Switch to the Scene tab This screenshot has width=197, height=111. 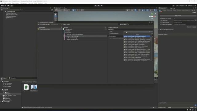57,8
